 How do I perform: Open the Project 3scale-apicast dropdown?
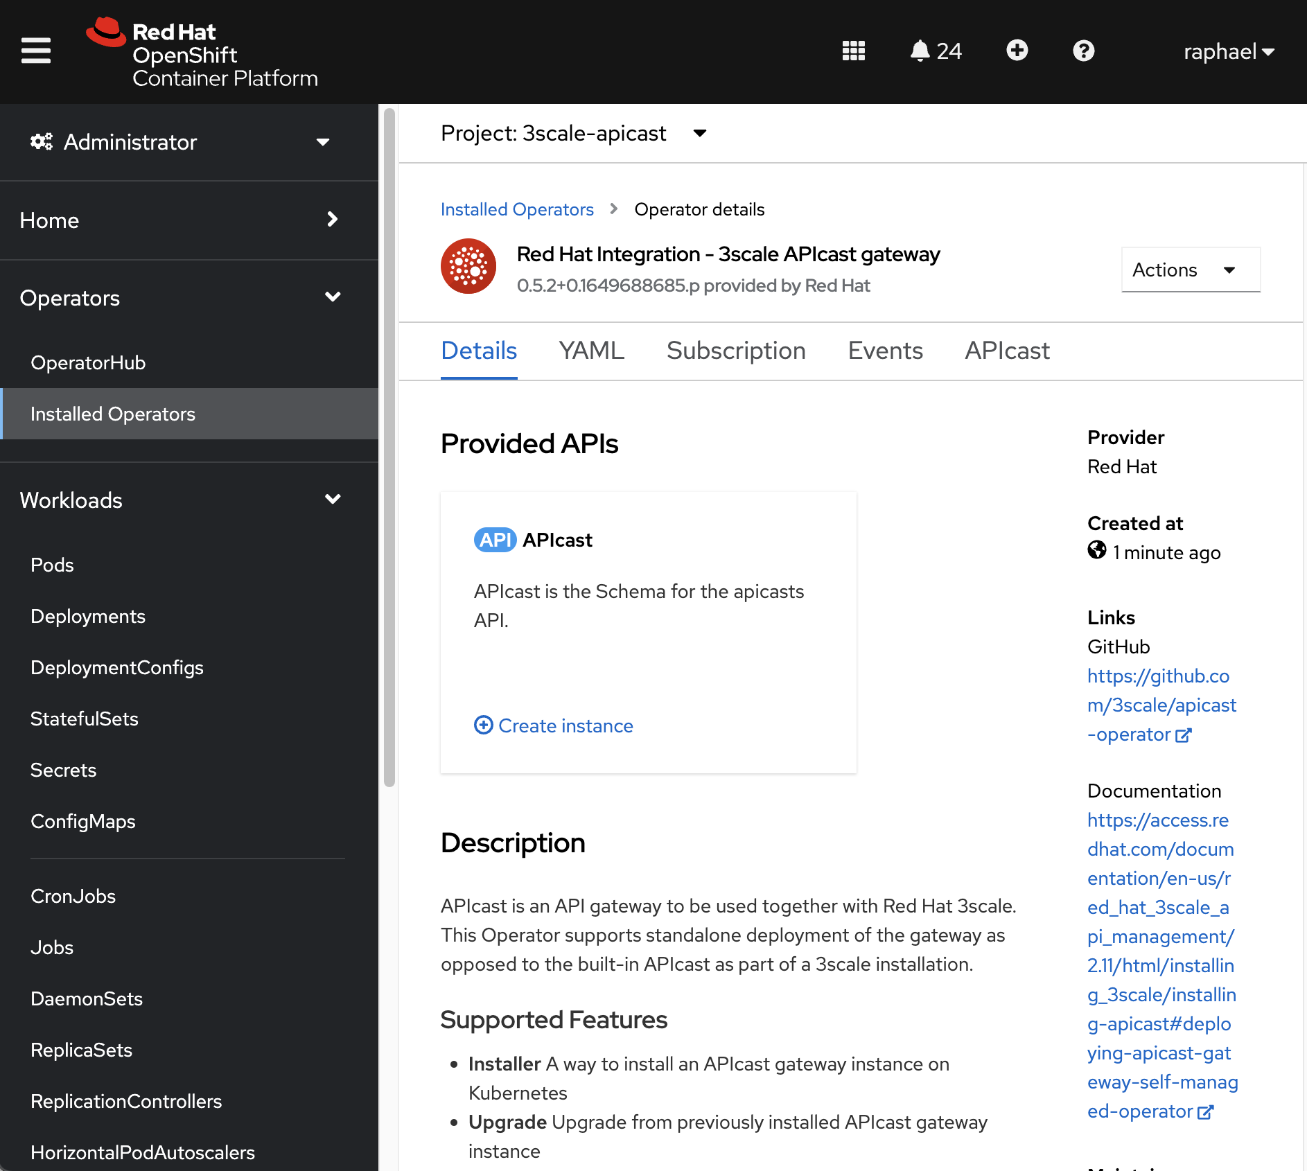point(573,133)
